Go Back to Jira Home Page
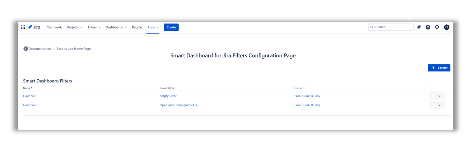This screenshot has width=469, height=155. click(74, 49)
